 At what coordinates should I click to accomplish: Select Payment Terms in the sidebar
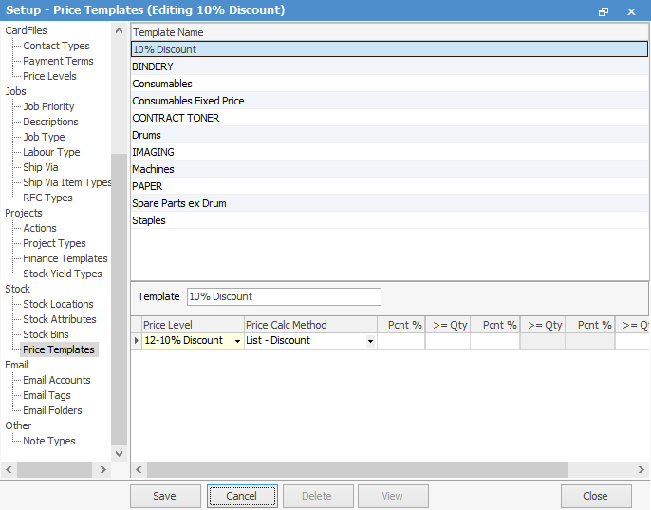58,61
